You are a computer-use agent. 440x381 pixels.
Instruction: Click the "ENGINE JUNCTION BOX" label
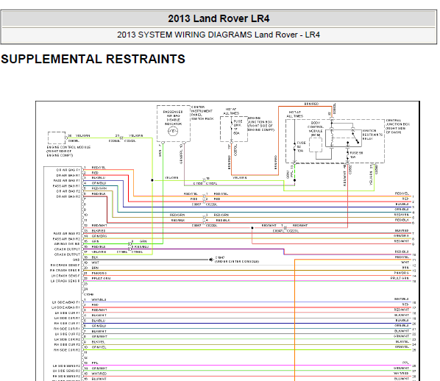point(260,124)
